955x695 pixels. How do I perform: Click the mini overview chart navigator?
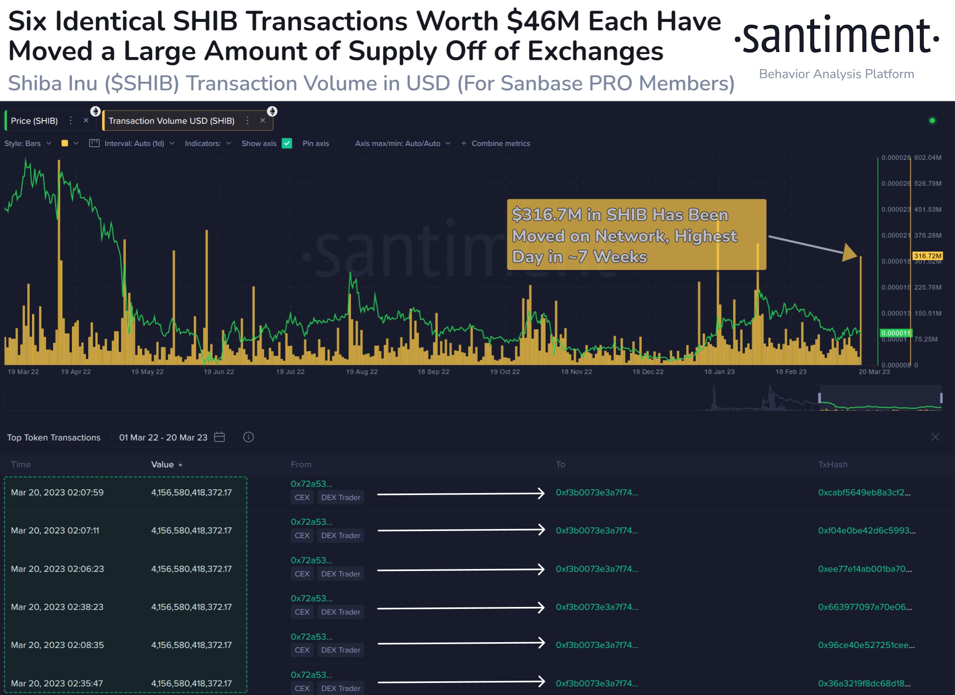473,398
